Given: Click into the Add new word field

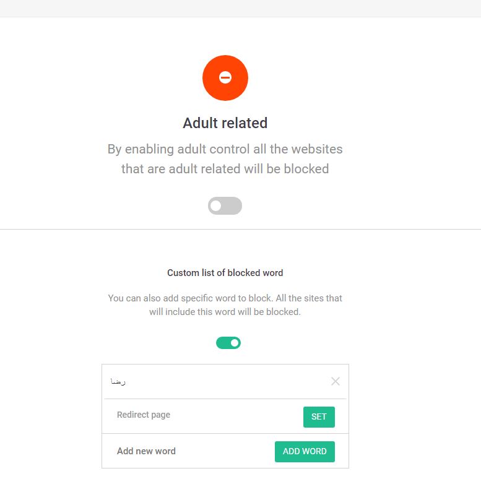Looking at the screenshot, I should (186, 451).
